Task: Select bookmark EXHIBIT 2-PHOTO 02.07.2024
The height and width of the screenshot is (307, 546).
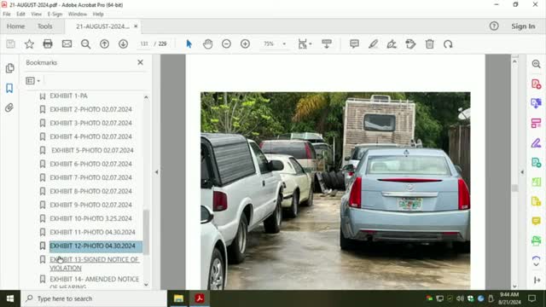Action: (90, 109)
